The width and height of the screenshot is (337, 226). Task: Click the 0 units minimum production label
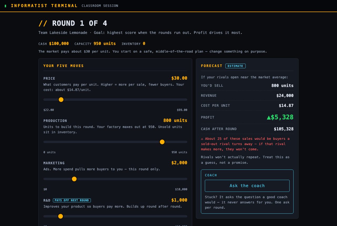tap(49, 152)
